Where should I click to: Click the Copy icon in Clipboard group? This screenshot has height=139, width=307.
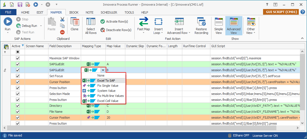point(62,26)
